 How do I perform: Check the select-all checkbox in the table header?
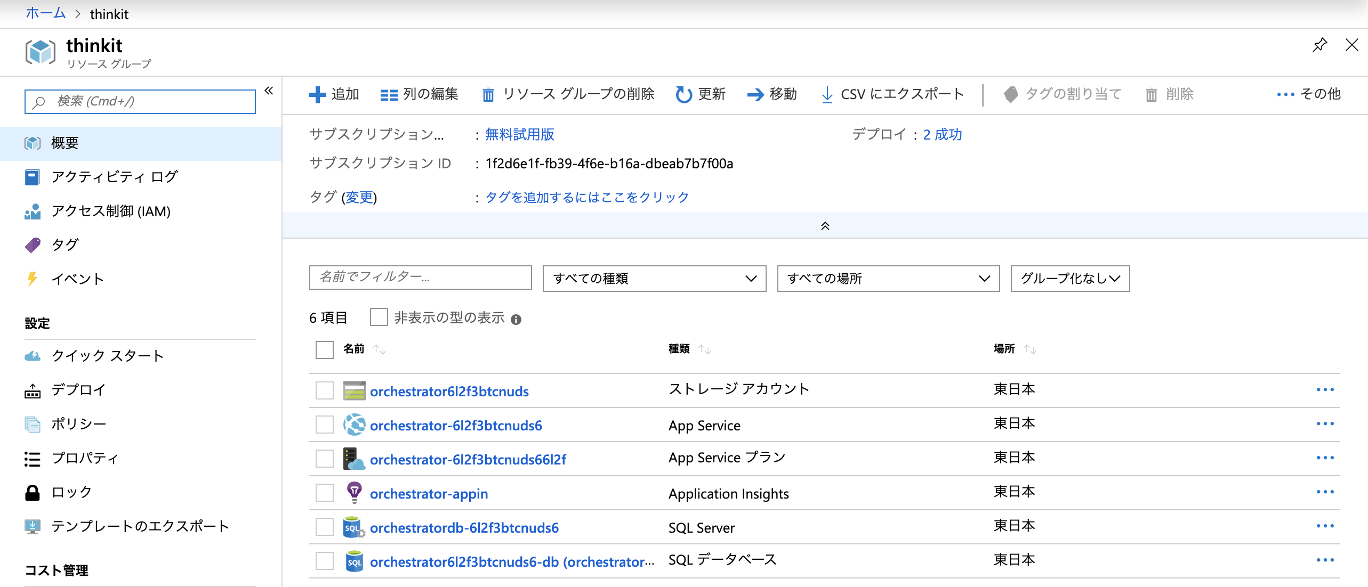(x=324, y=349)
